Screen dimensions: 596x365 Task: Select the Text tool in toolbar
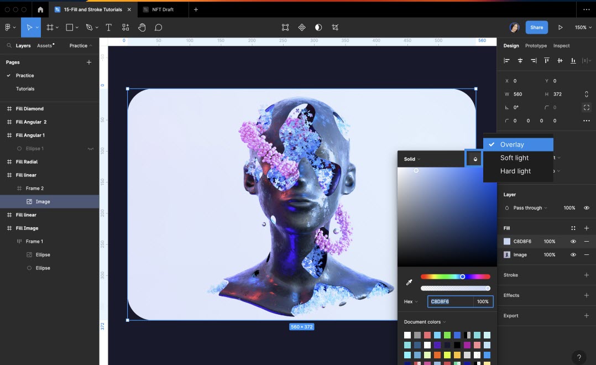pos(108,28)
